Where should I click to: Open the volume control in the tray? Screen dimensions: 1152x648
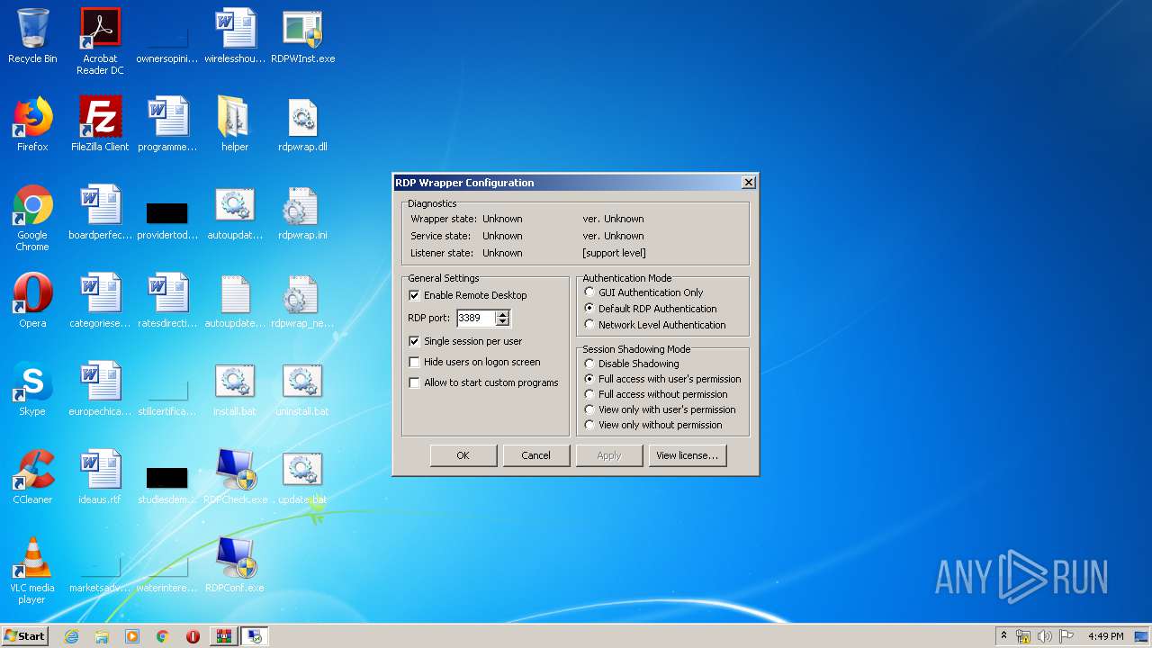point(1044,636)
